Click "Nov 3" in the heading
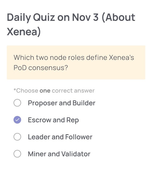The width and height of the screenshot is (152, 172). pyautogui.click(x=85, y=18)
